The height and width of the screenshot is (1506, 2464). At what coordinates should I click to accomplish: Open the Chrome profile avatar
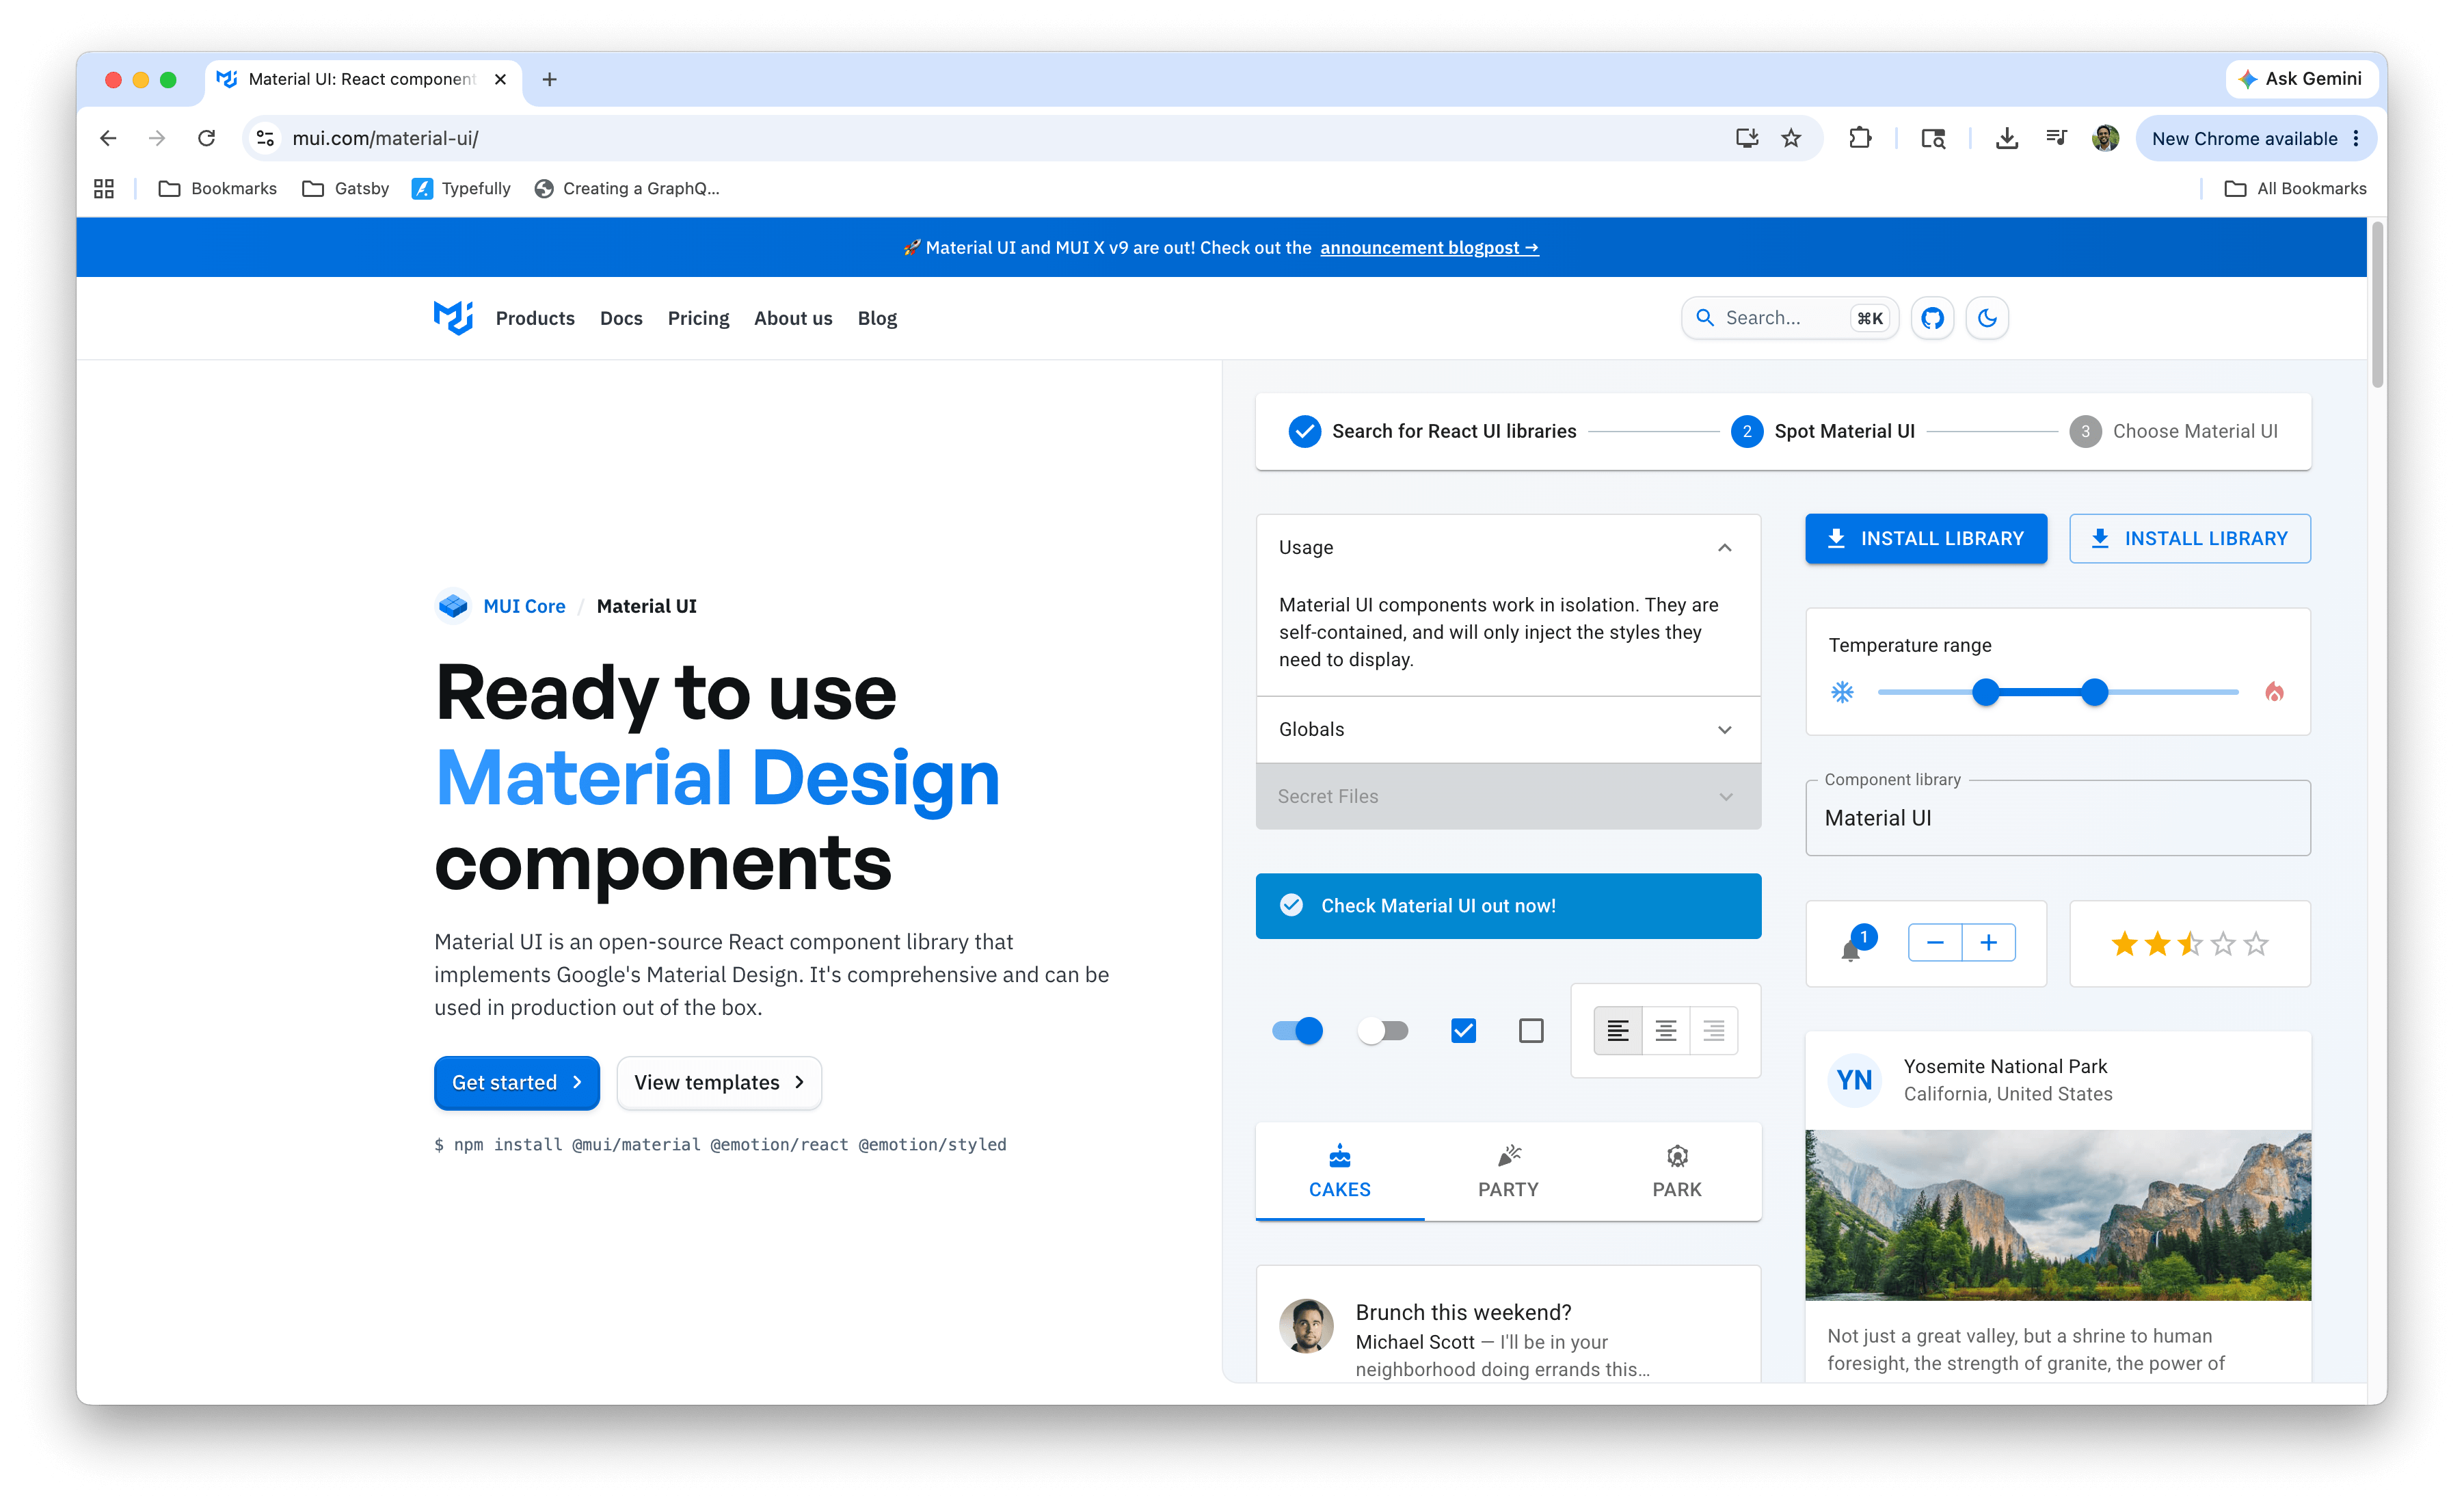coord(2105,138)
